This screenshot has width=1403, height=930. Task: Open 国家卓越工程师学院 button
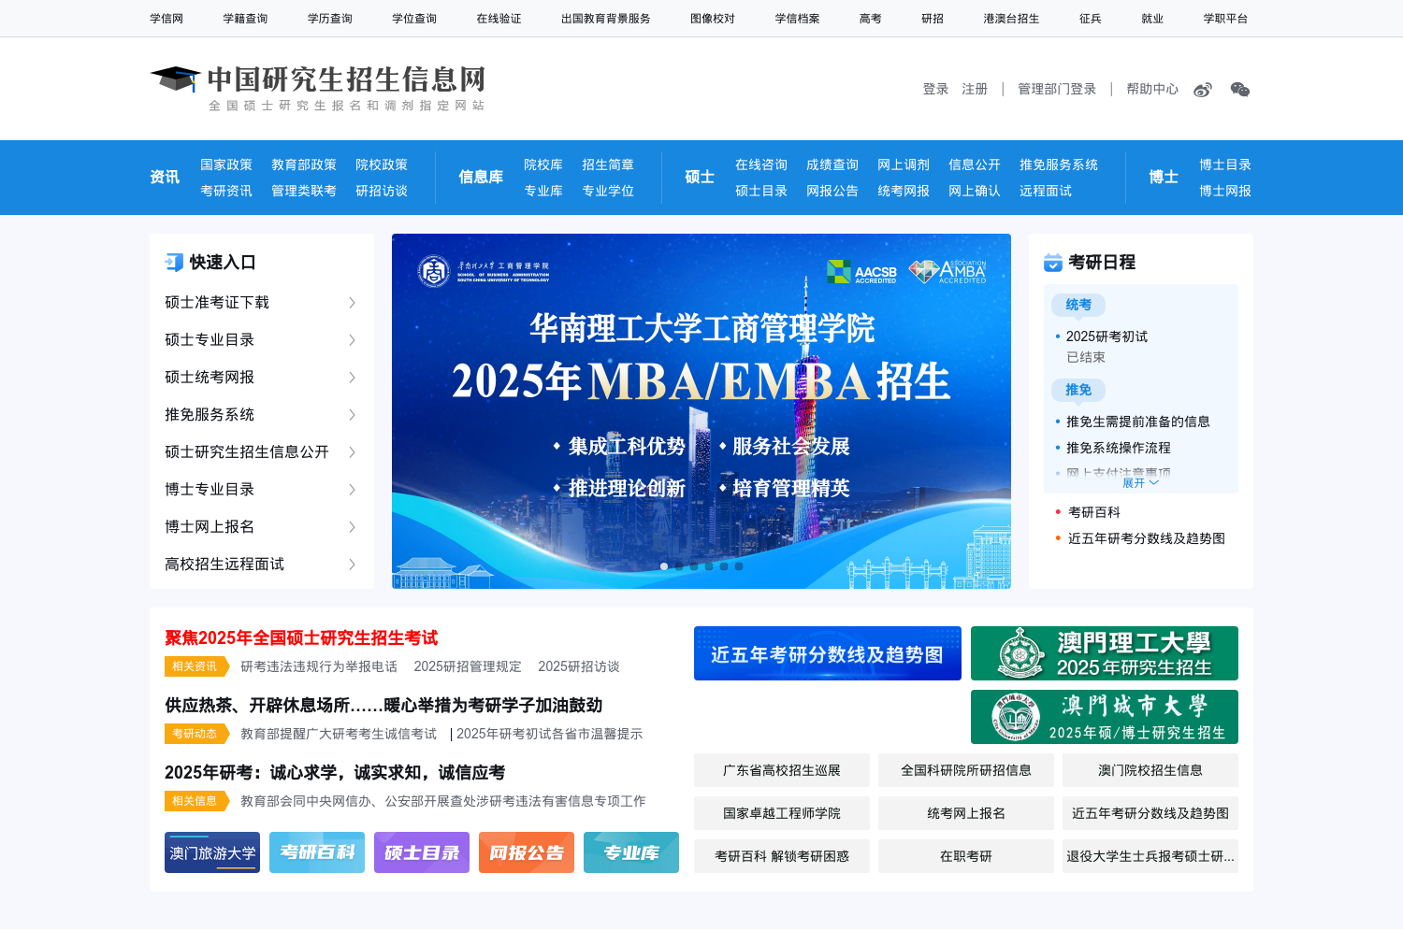782,813
